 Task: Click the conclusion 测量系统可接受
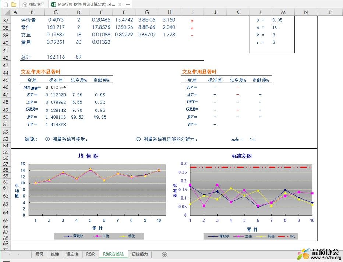(x=67, y=139)
